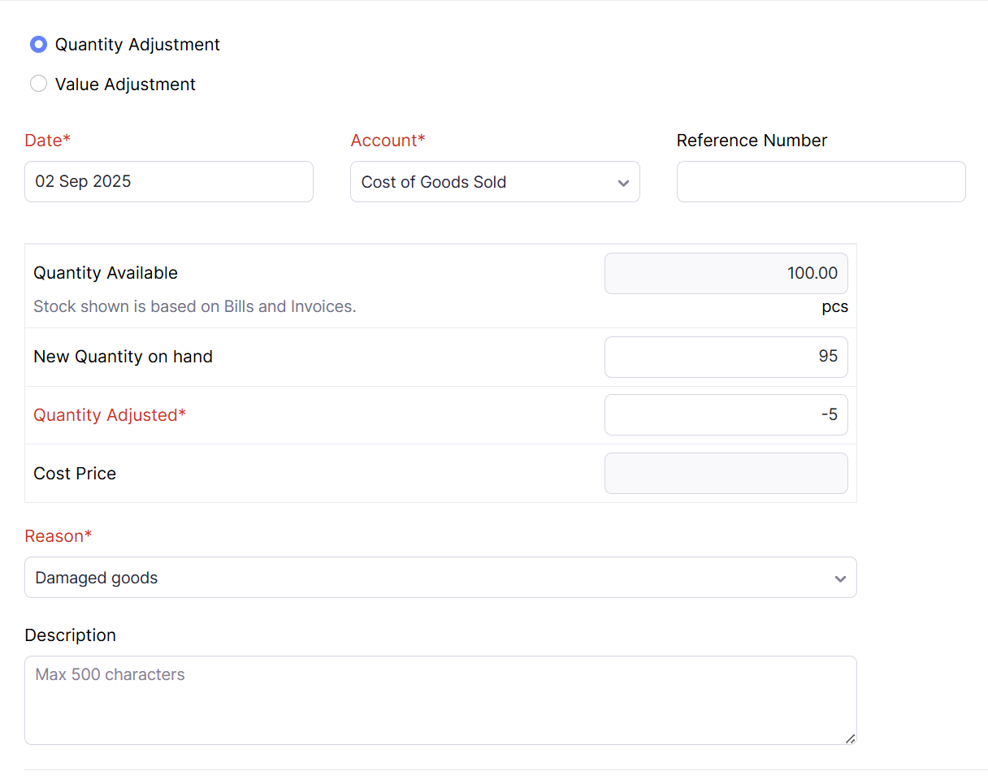
Task: Select the Quantity Adjusted field showing -5
Action: [x=726, y=415]
